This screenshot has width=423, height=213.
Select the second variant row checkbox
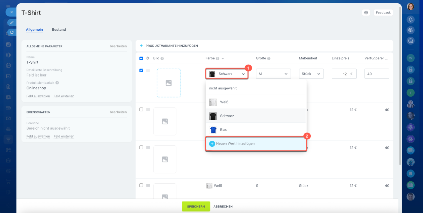pos(141,109)
